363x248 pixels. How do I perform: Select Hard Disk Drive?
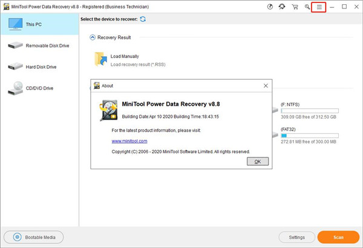[40, 67]
